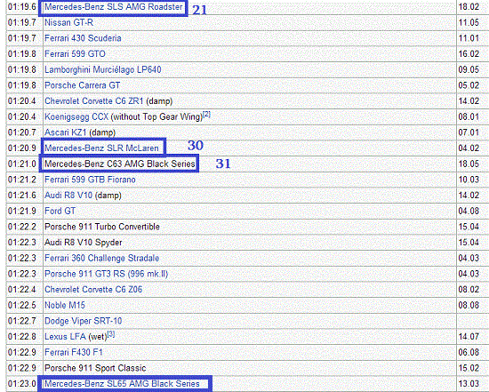Viewport: 489px width, 392px height.
Task: Open Lamborghini Murciélago LP640 page
Action: pyautogui.click(x=102, y=69)
